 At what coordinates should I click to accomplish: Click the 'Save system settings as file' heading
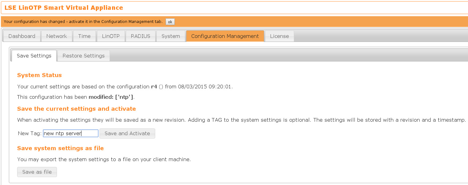tap(60, 148)
